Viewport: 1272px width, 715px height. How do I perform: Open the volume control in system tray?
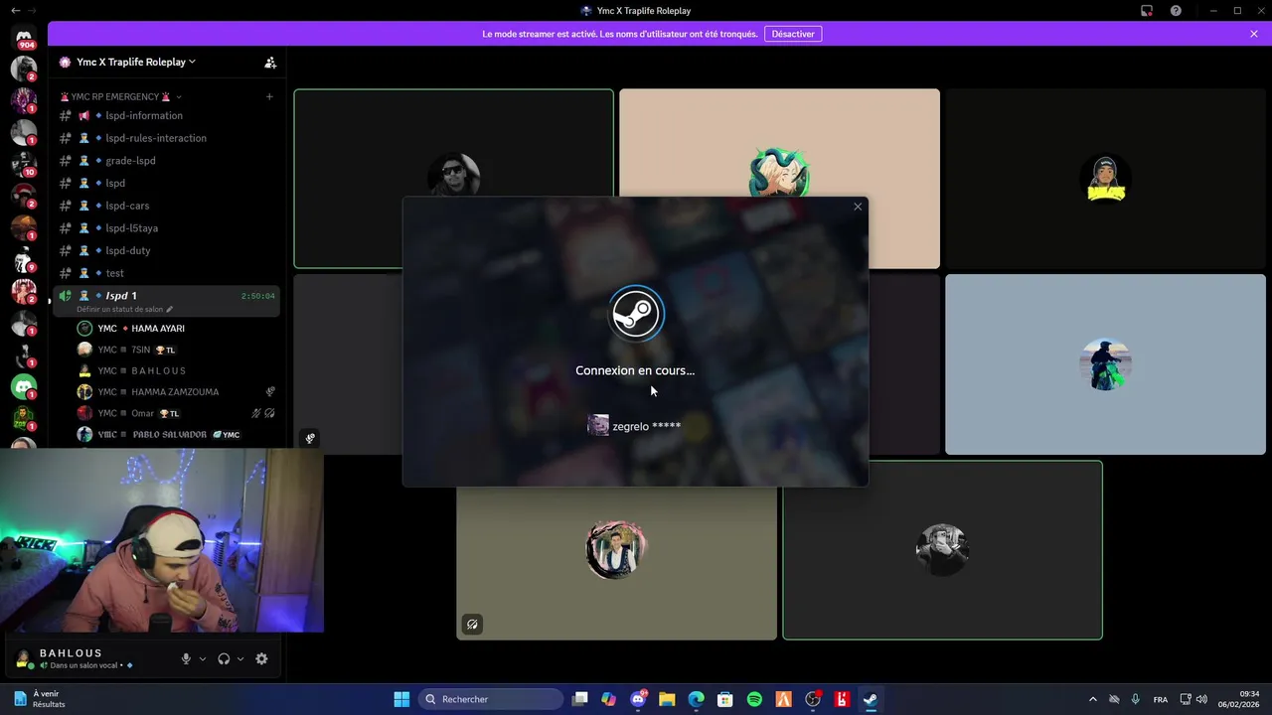pyautogui.click(x=1202, y=699)
